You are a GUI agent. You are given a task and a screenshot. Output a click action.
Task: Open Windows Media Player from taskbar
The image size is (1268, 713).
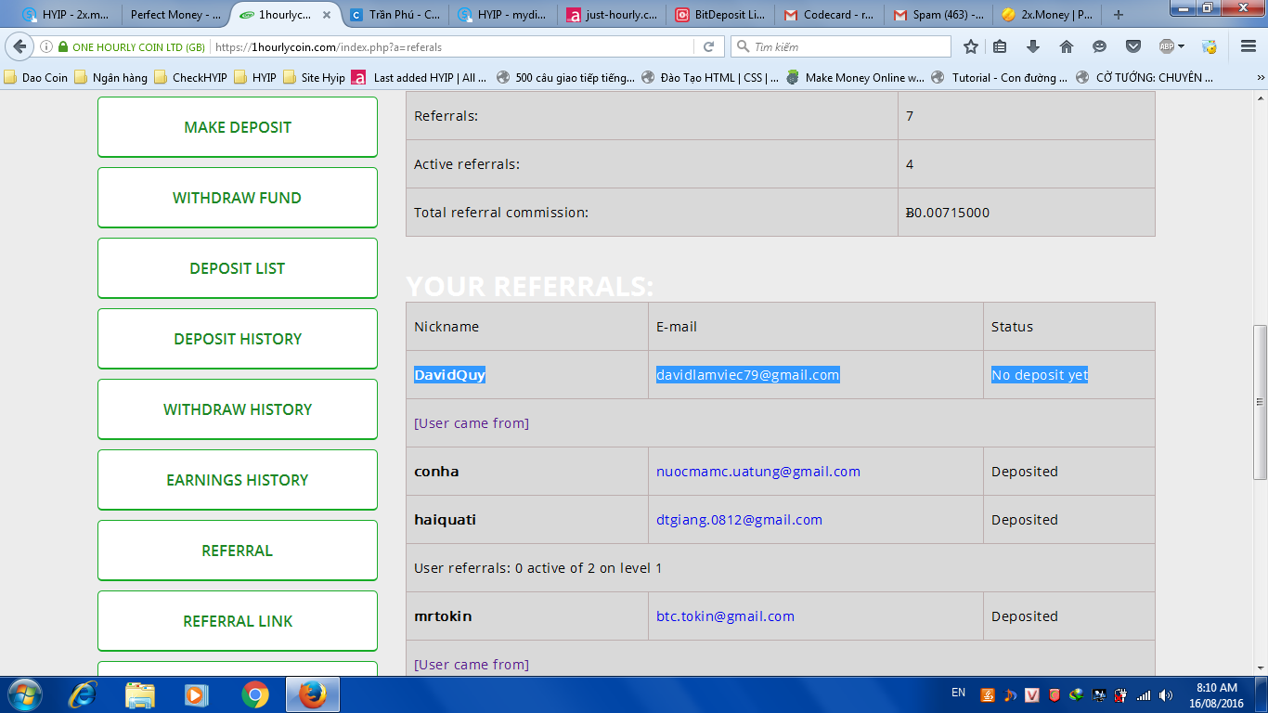click(x=197, y=694)
